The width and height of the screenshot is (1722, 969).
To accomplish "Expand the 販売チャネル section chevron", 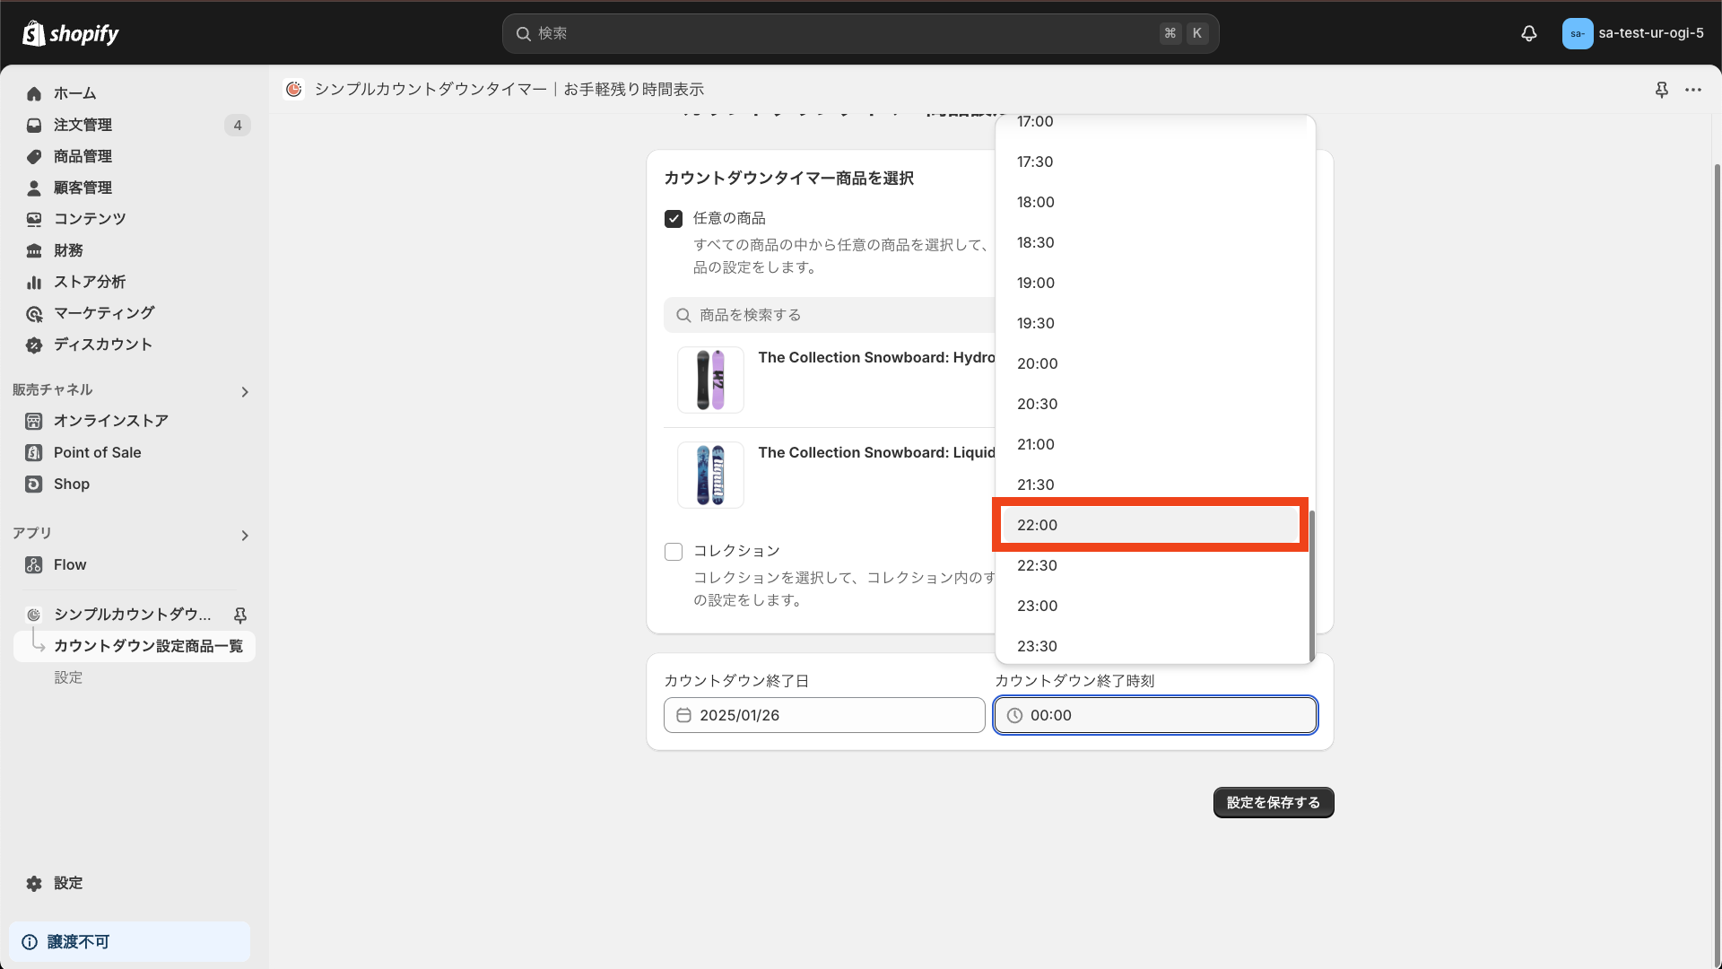I will coord(245,392).
